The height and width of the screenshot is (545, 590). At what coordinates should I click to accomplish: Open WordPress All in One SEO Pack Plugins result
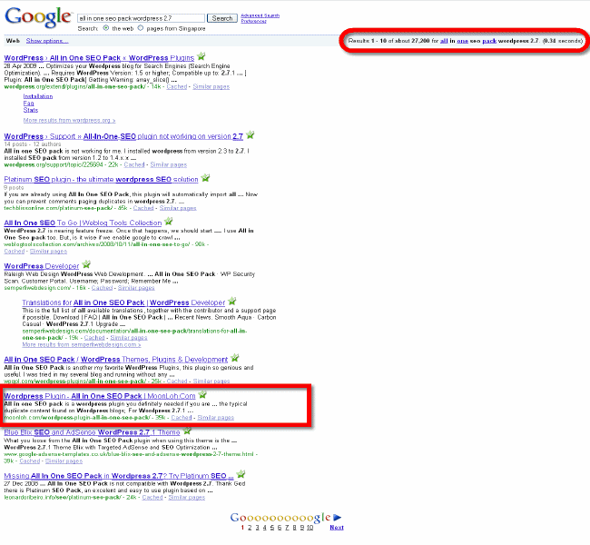(99, 58)
